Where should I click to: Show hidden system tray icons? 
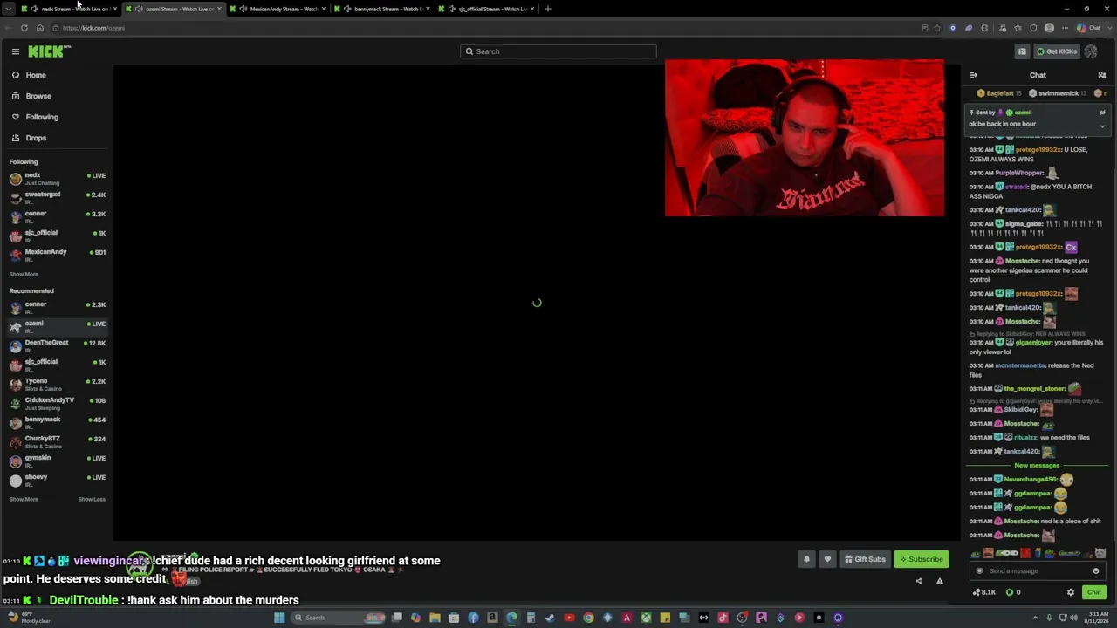tap(1037, 618)
